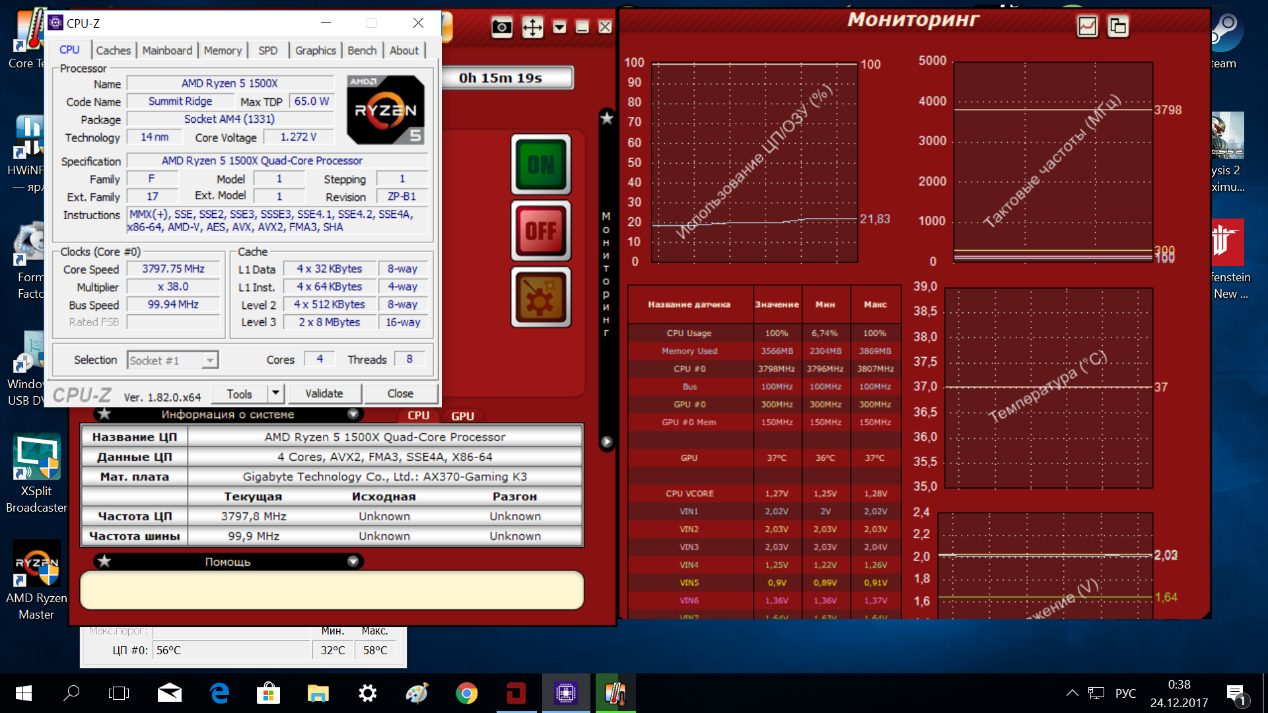Click the CPU VCORE sensor row
Screen dimensions: 1268x713
click(x=764, y=493)
